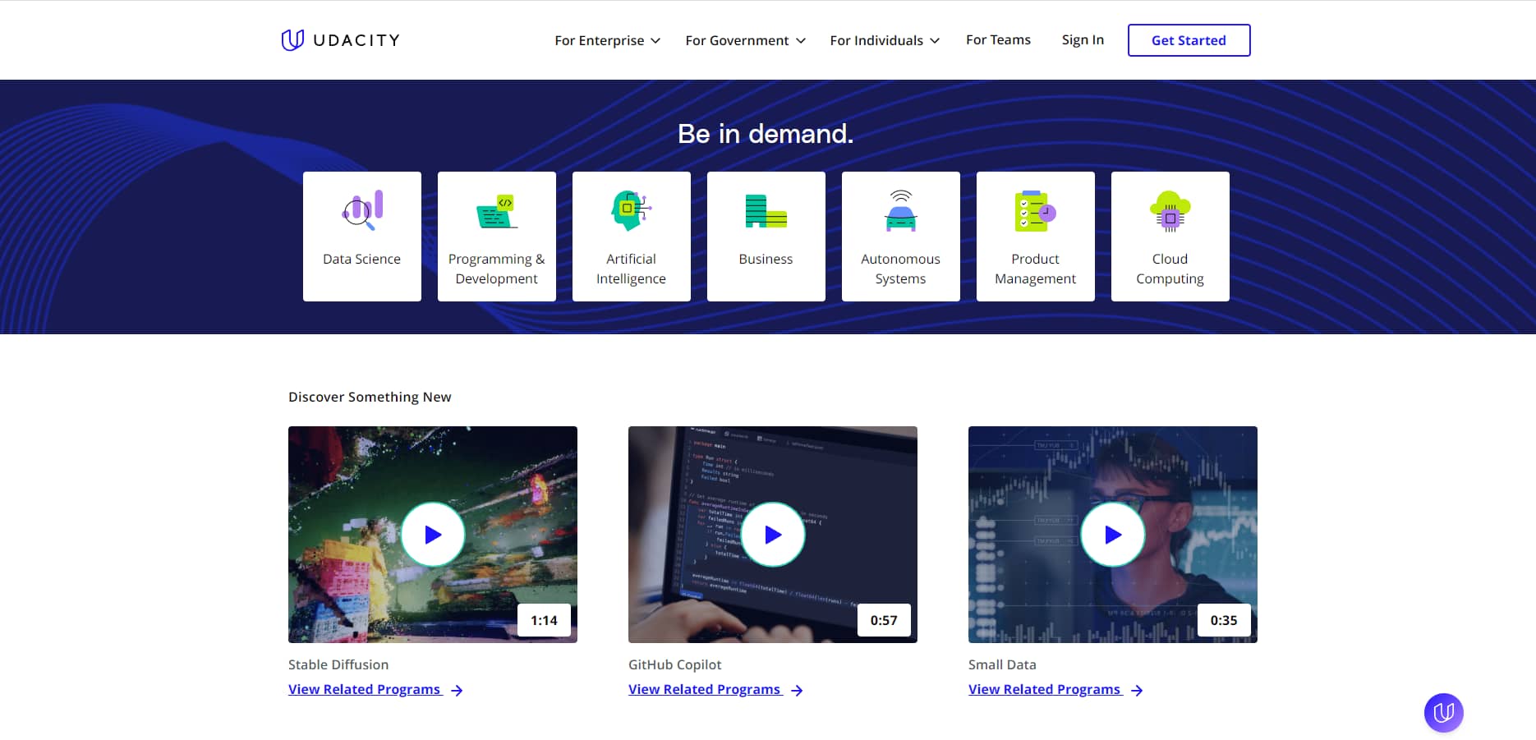Expand the For Government dropdown chevron
This screenshot has width=1536, height=740.
coord(801,40)
